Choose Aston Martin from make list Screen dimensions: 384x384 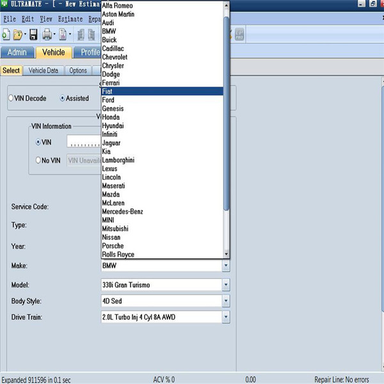click(162, 14)
